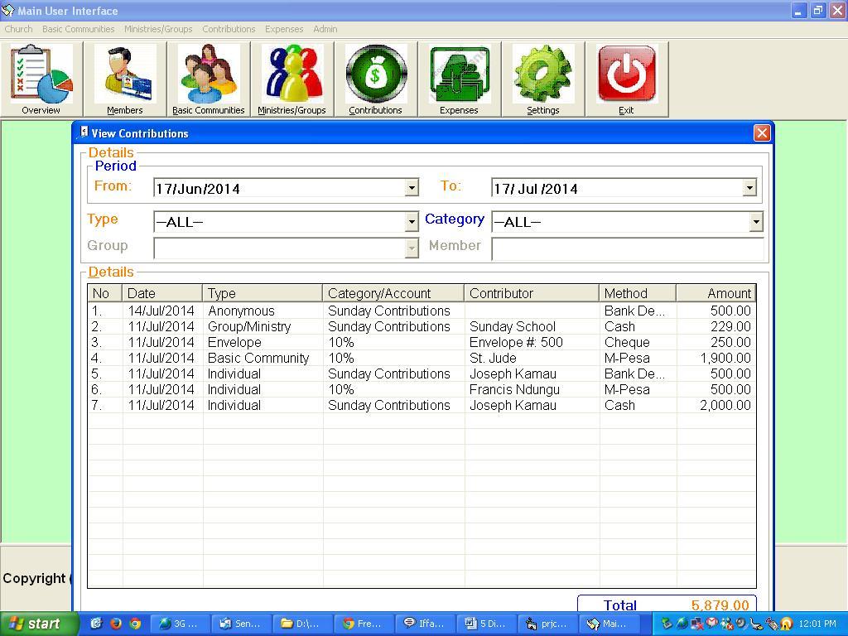
Task: Open the Admin menu
Action: 325,29
